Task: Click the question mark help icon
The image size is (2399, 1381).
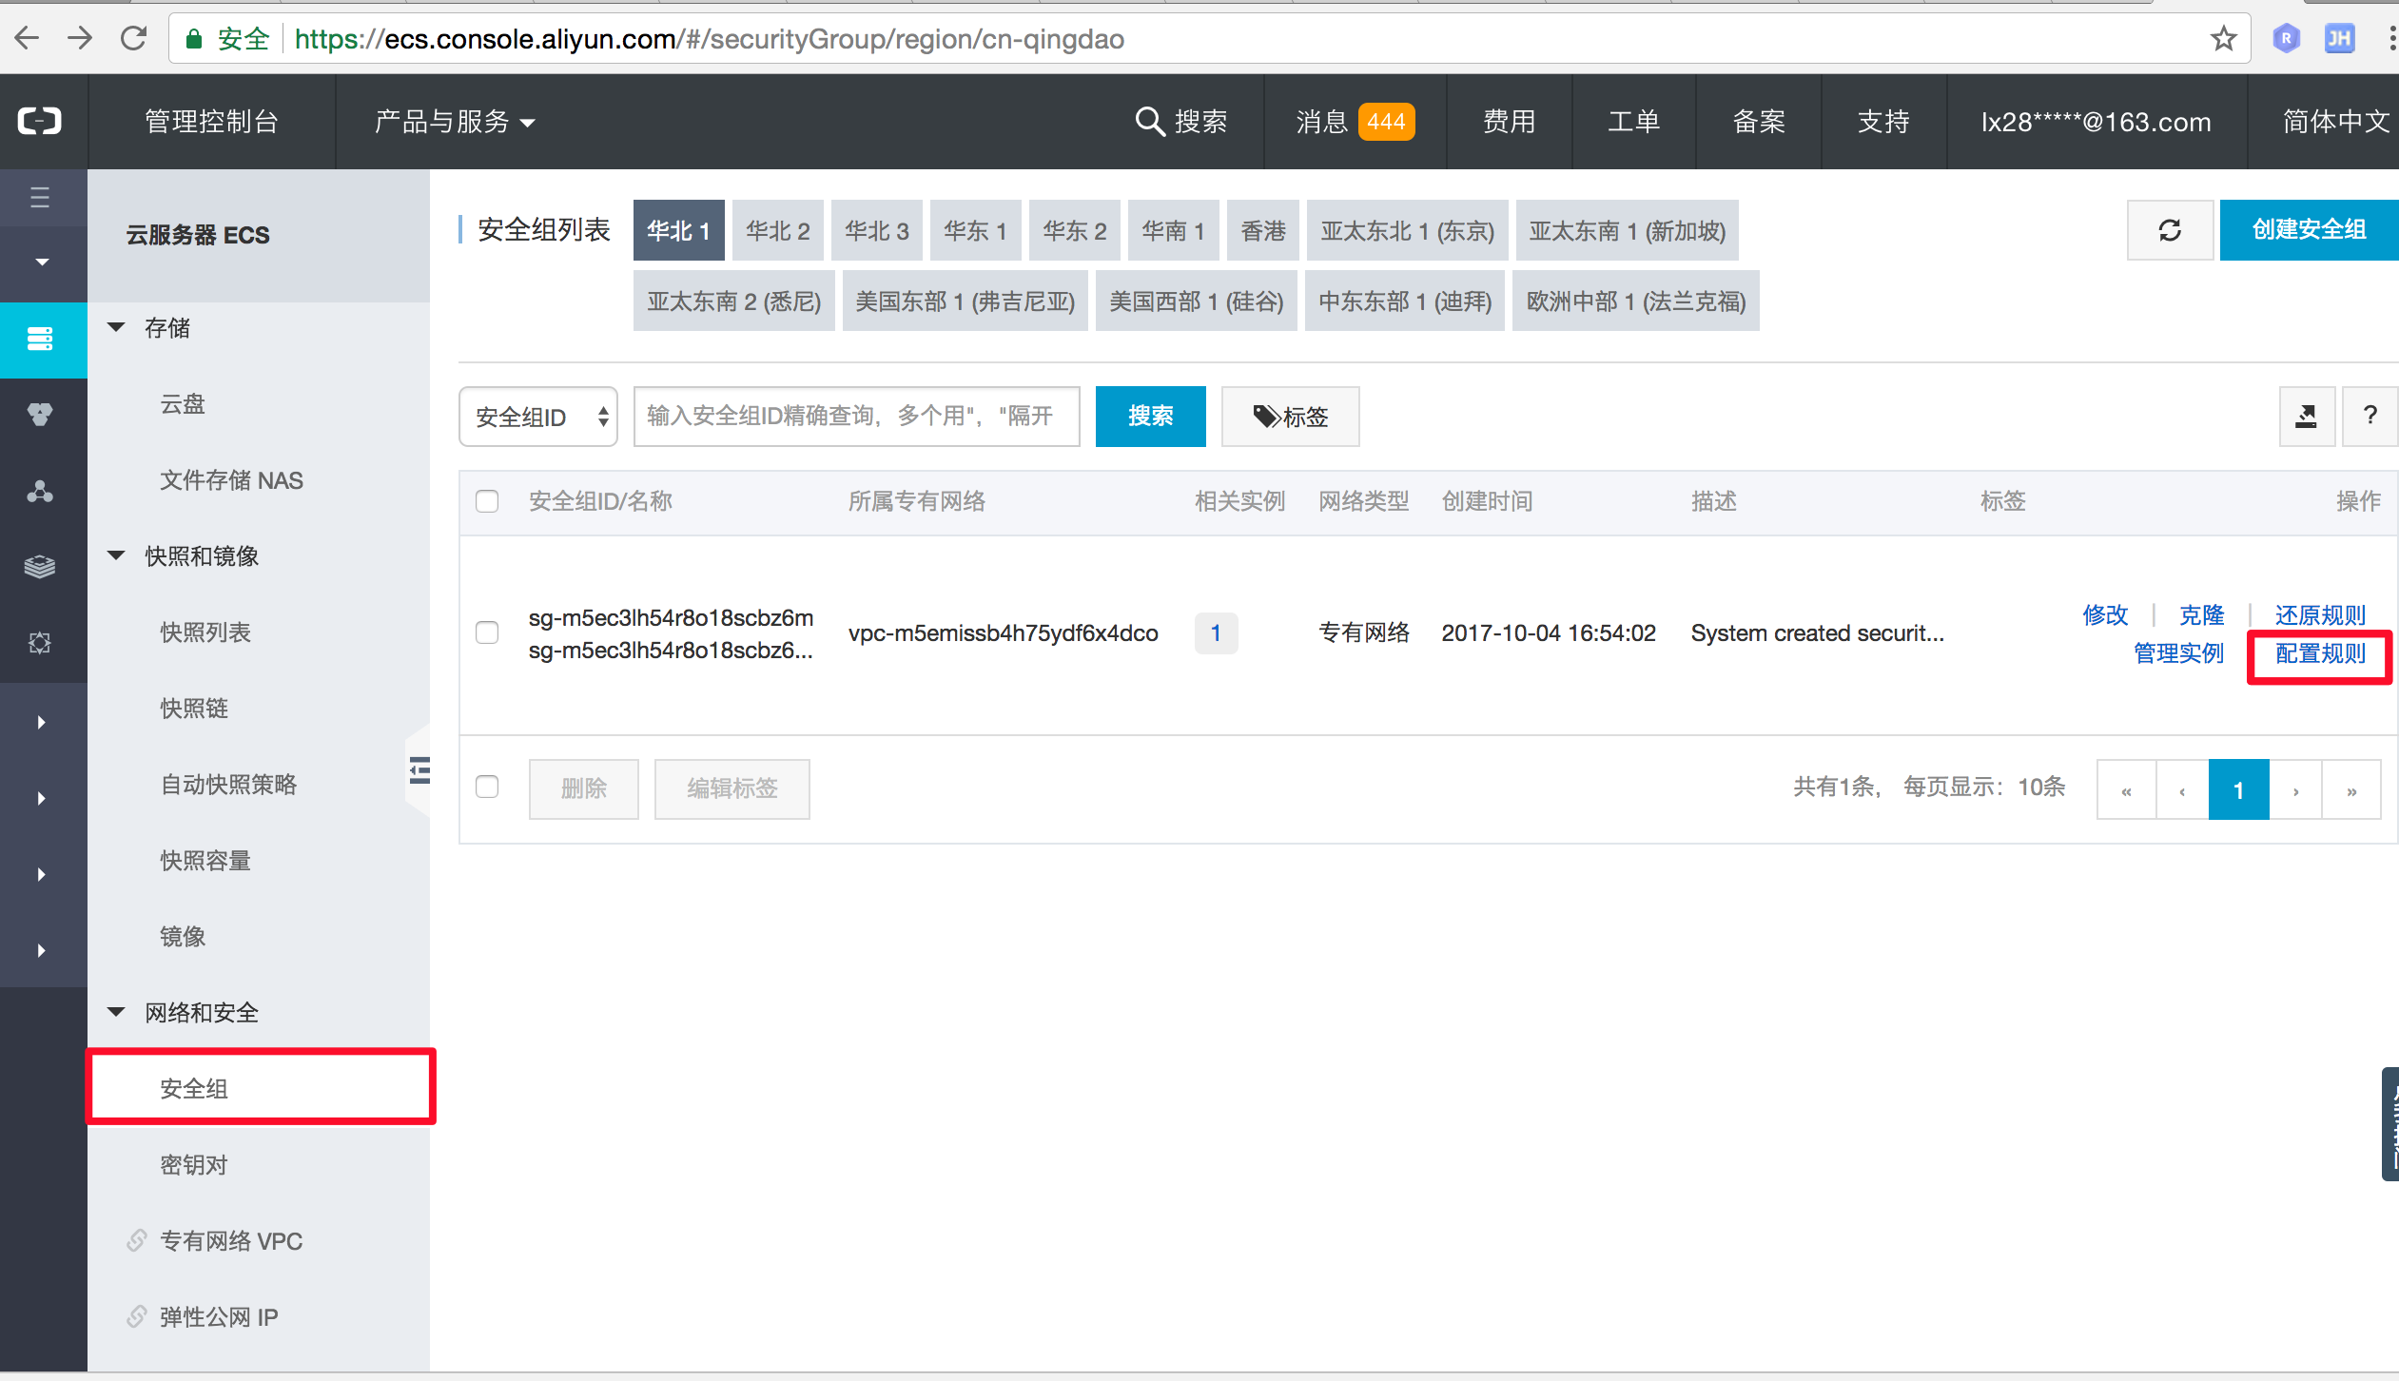Action: click(2370, 416)
